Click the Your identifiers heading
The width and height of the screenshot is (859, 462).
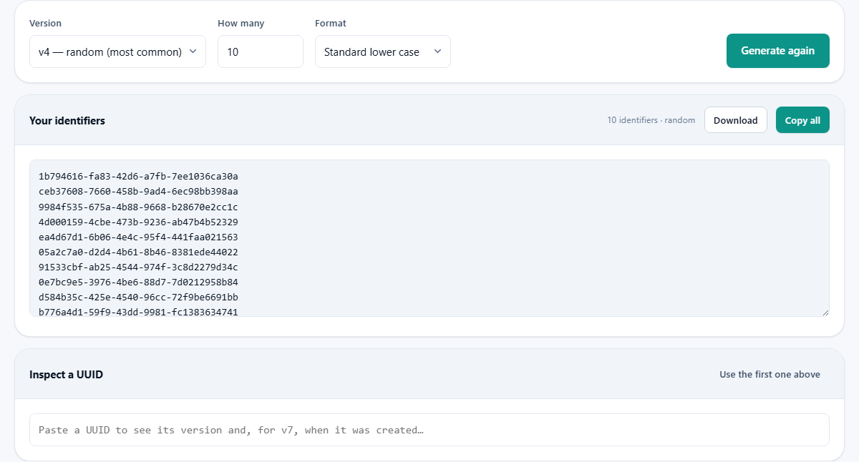point(67,121)
